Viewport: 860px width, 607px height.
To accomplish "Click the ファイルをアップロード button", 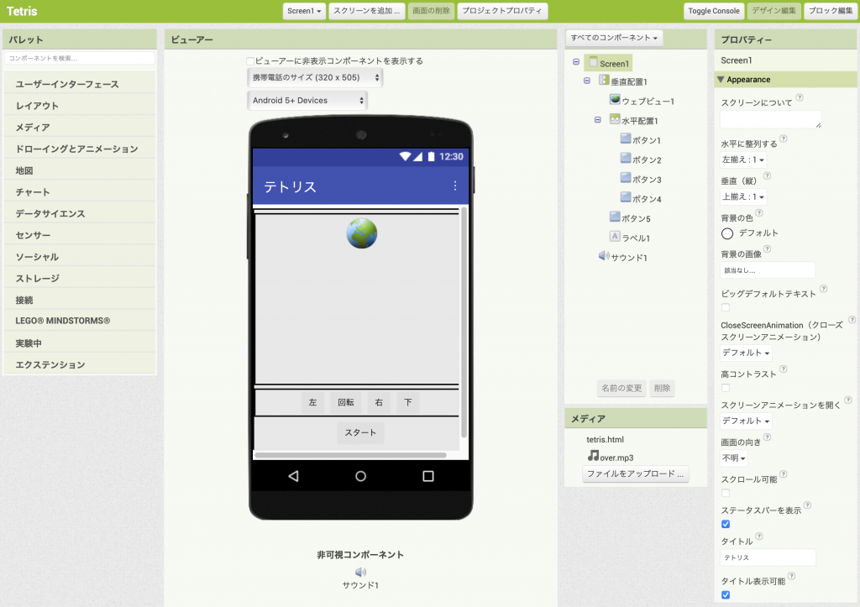I will [x=635, y=474].
